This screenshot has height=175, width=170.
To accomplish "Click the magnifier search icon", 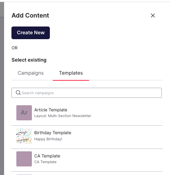I will 18,93.
